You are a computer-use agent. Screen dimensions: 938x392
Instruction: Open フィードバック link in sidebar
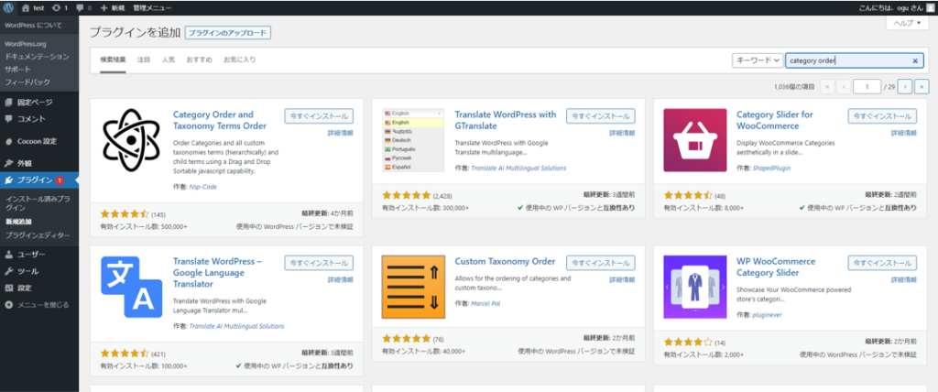pos(27,82)
